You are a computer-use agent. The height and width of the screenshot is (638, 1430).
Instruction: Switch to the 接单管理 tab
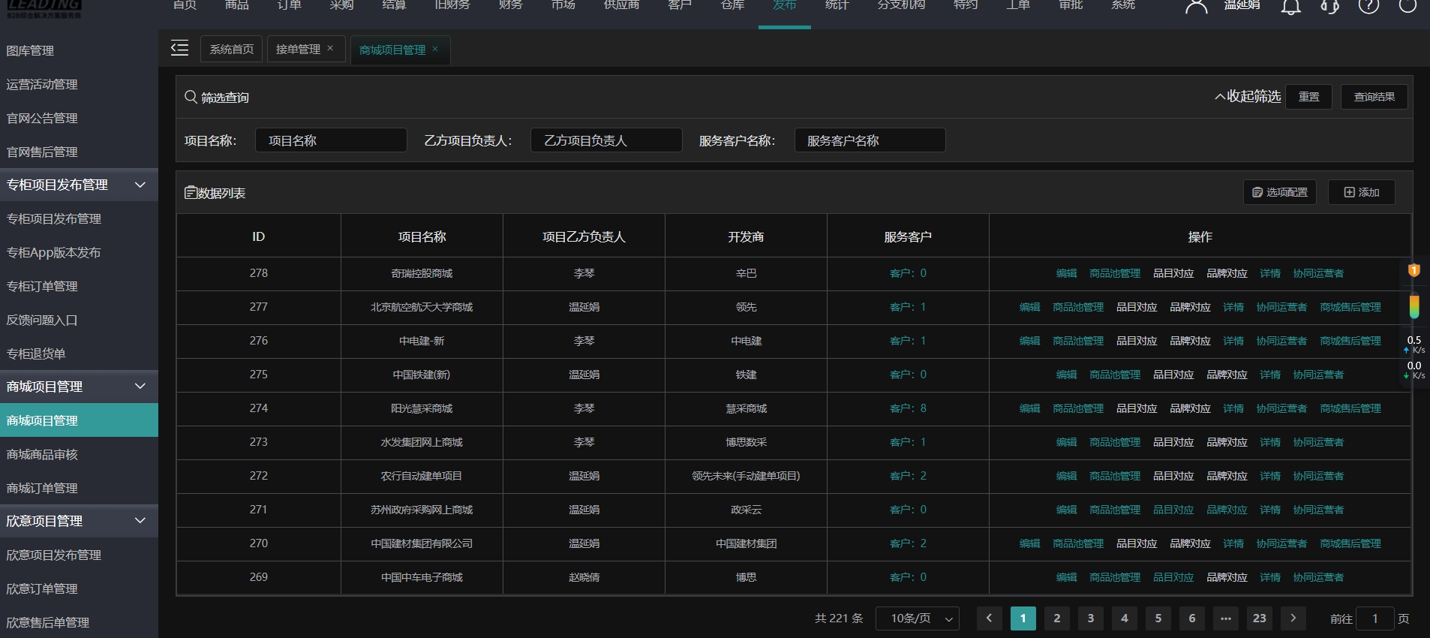(298, 49)
